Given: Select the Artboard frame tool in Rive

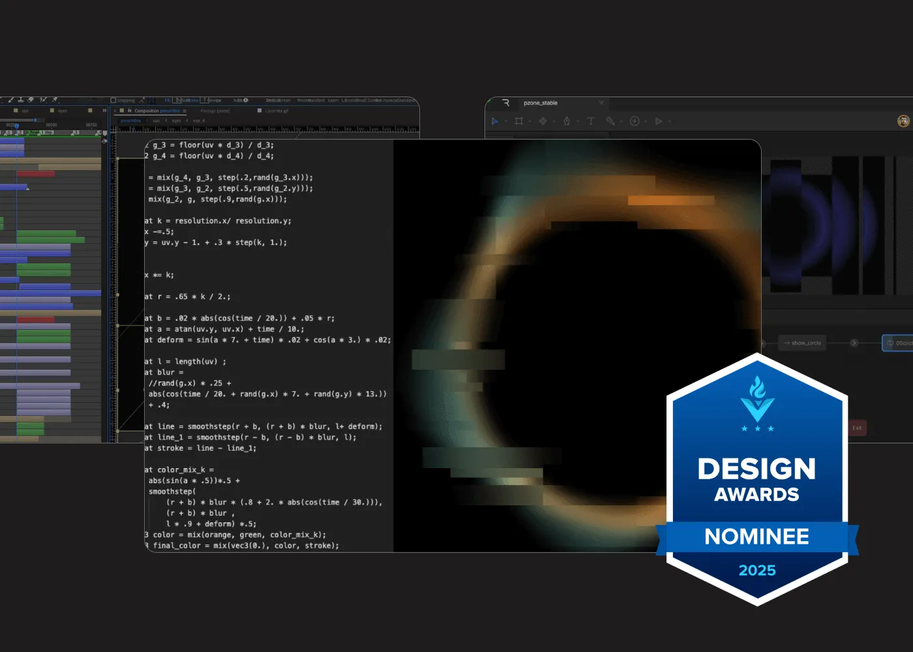Looking at the screenshot, I should (519, 121).
